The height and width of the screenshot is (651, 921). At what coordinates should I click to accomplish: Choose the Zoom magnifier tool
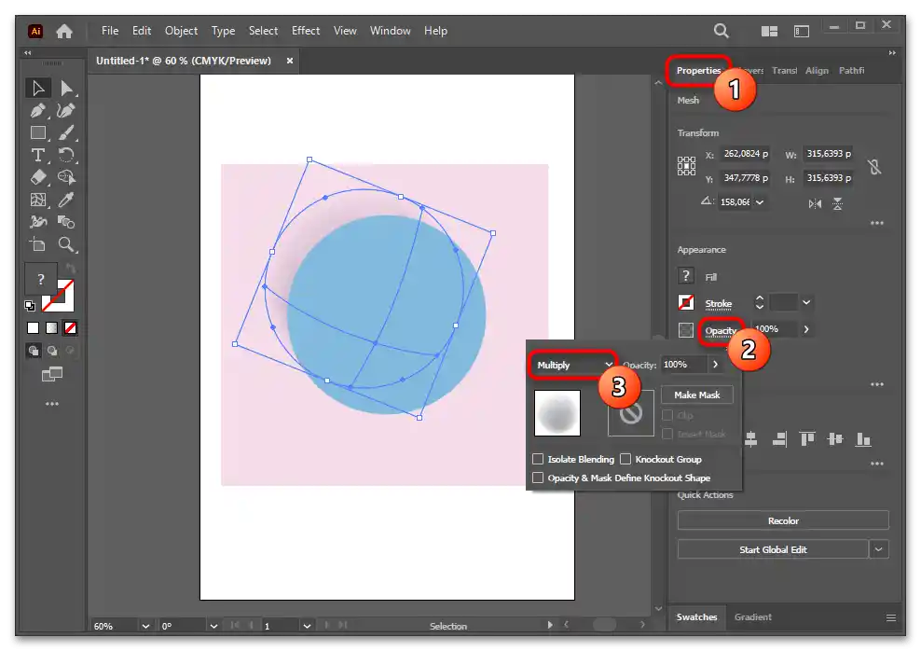point(66,244)
